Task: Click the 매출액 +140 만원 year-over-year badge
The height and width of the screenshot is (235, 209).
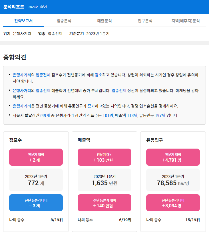Action: tap(104, 203)
